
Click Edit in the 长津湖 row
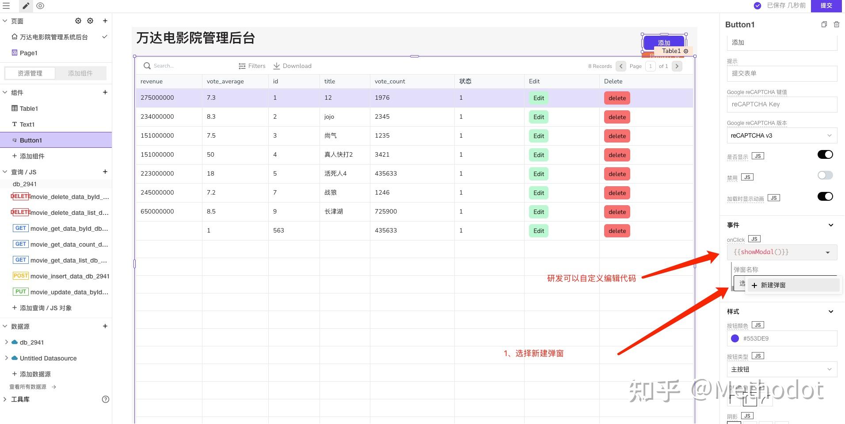tap(539, 212)
